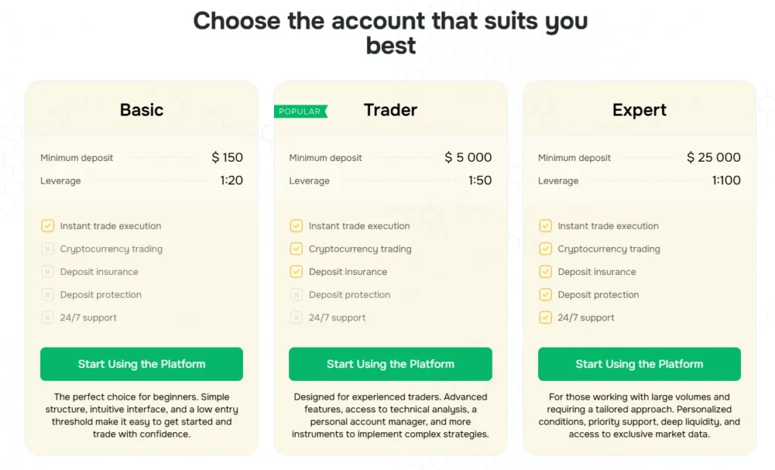Click the Expert plan's 1:100 leverage value
The image size is (775, 470).
tap(726, 181)
